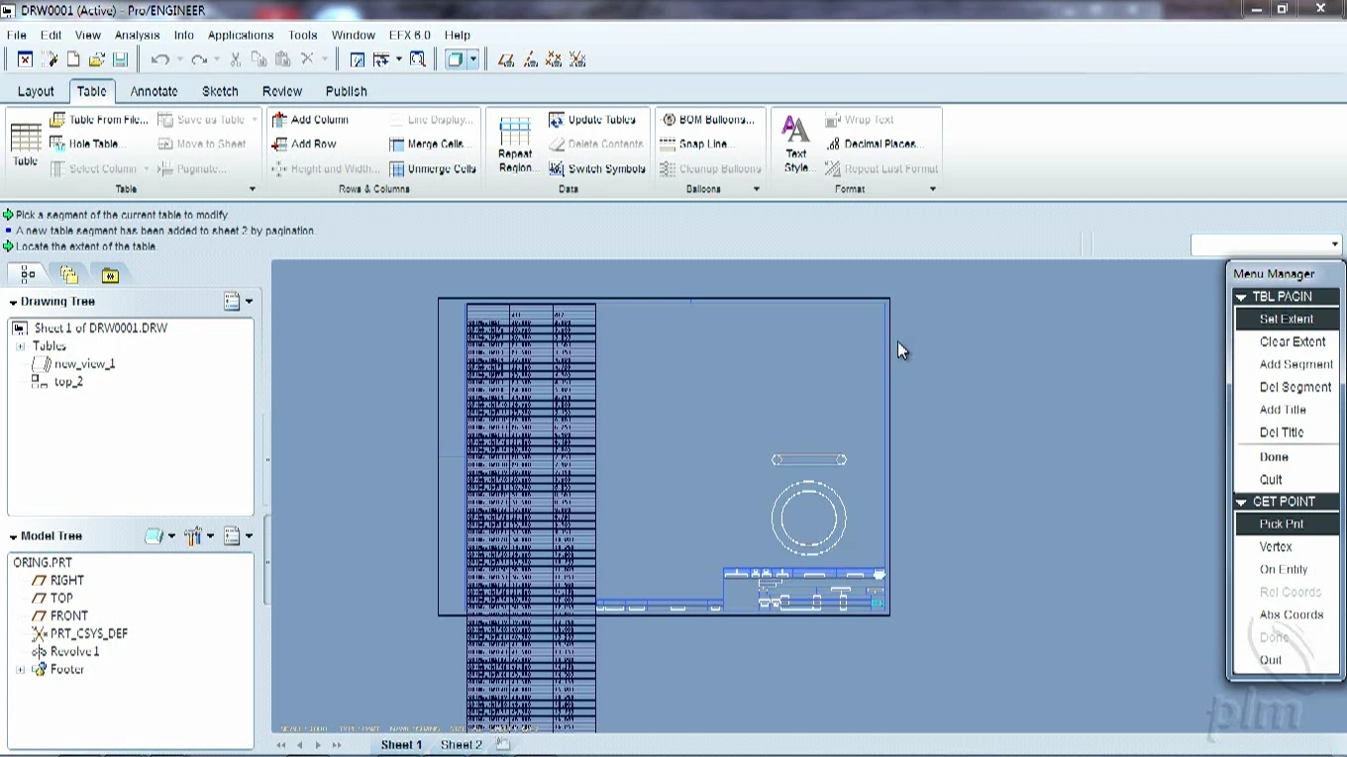The width and height of the screenshot is (1347, 757).
Task: Save drawing with the floppy disk icon
Action: point(120,59)
